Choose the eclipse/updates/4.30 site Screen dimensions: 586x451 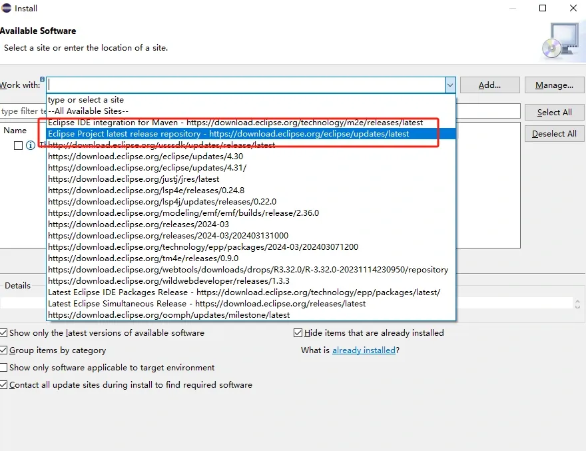pyautogui.click(x=251, y=157)
